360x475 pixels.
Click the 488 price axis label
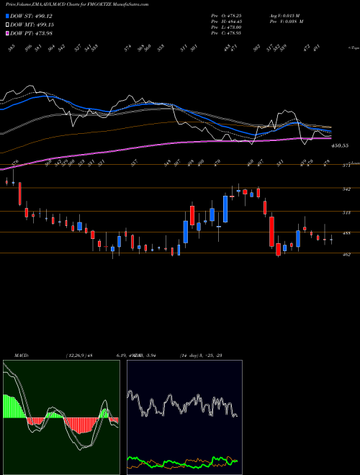coord(346,233)
